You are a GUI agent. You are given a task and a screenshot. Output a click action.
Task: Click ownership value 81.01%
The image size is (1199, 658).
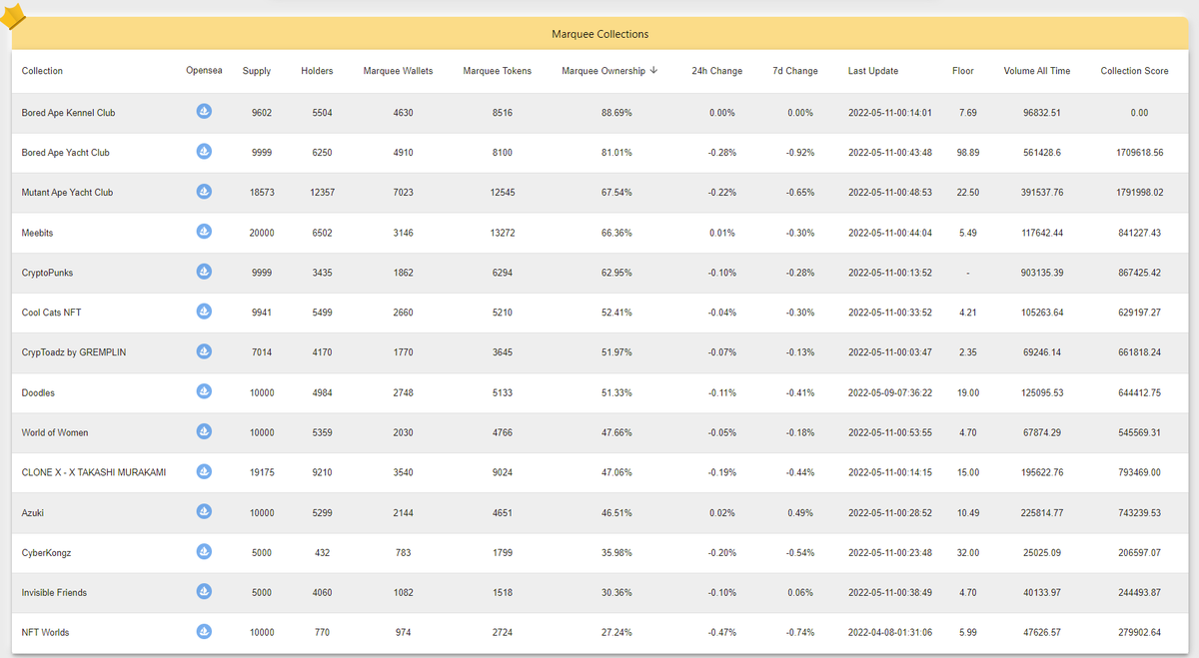click(616, 153)
